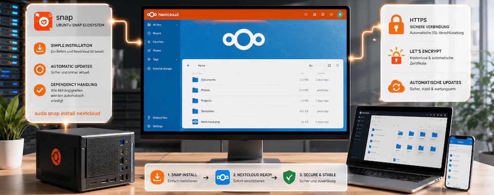The image size is (494, 195).
Task: Click the cloud sync icon beside Automatische Updates
Action: tap(396, 86)
